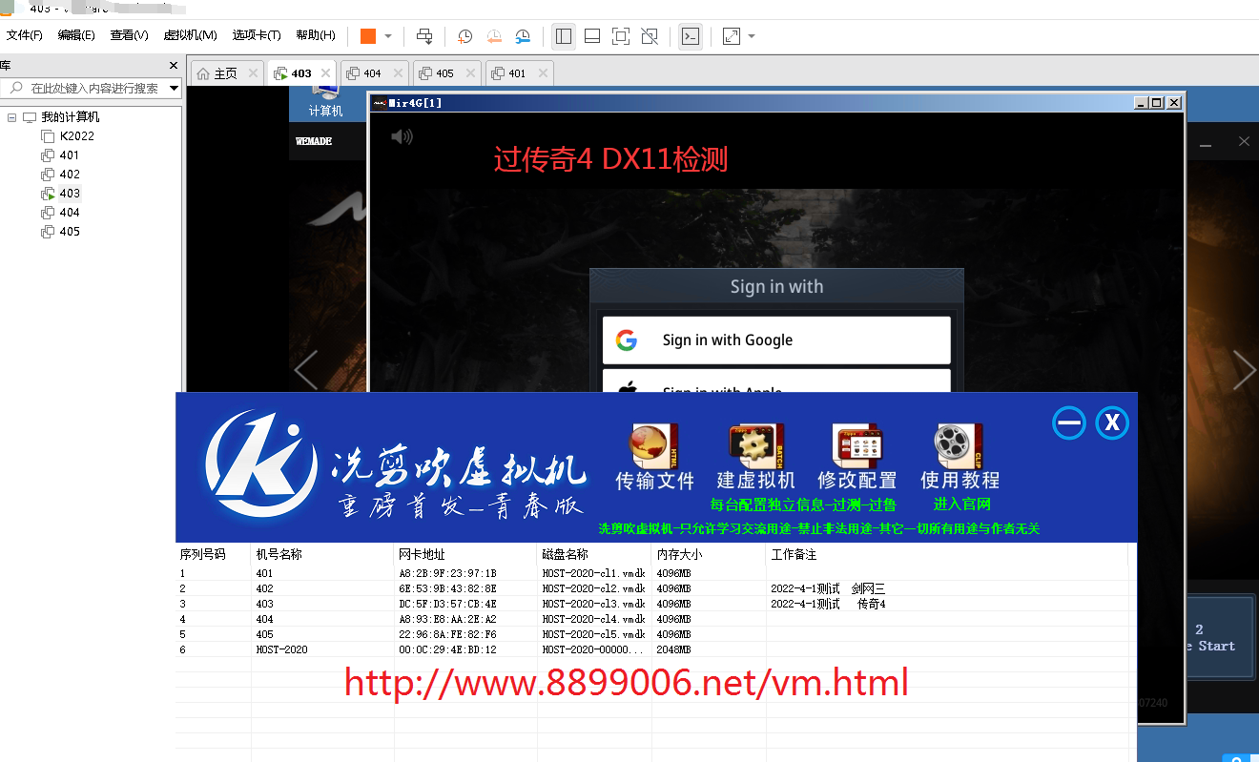
Task: Mute sound with the speaker icon
Action: (402, 137)
